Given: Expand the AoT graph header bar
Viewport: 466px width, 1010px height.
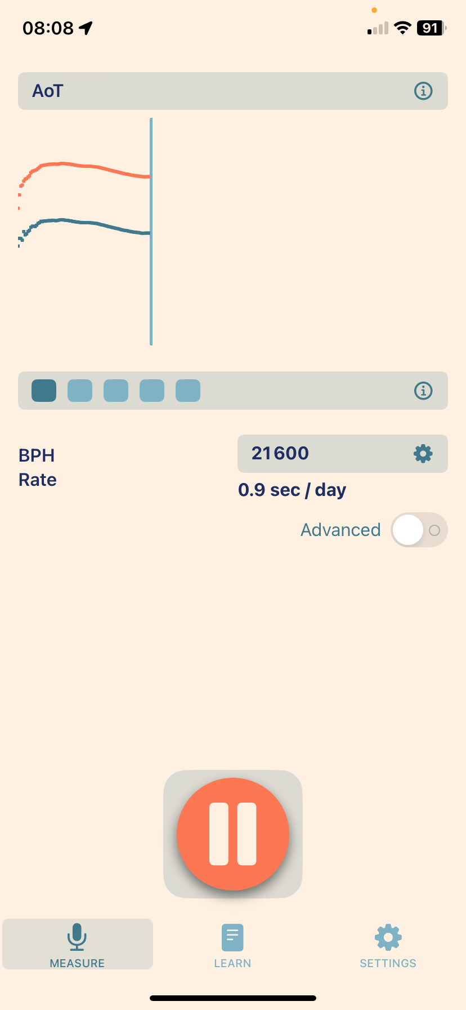Looking at the screenshot, I should point(214,91).
